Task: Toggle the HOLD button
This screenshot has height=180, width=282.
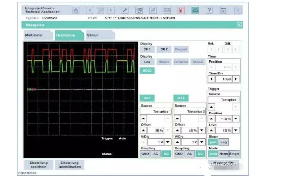Action: [147, 71]
